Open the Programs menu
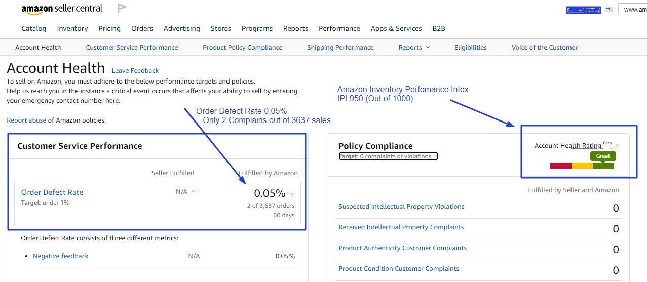 pos(257,28)
